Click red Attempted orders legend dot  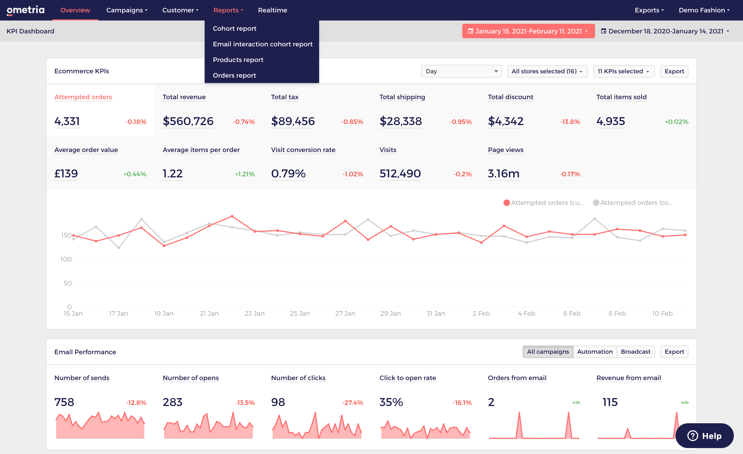[x=506, y=203]
